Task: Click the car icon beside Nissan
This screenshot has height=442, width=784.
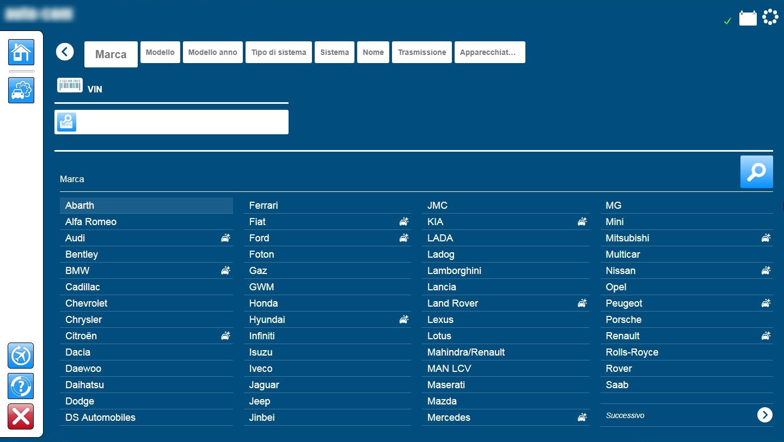Action: click(766, 270)
